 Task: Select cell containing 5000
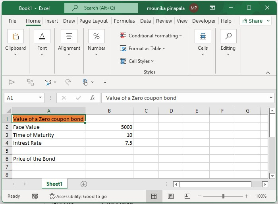point(109,127)
